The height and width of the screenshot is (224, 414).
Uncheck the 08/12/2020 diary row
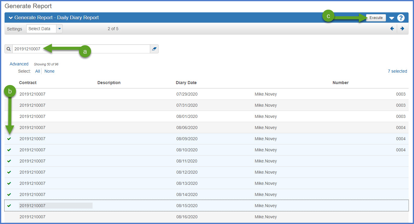(9, 172)
